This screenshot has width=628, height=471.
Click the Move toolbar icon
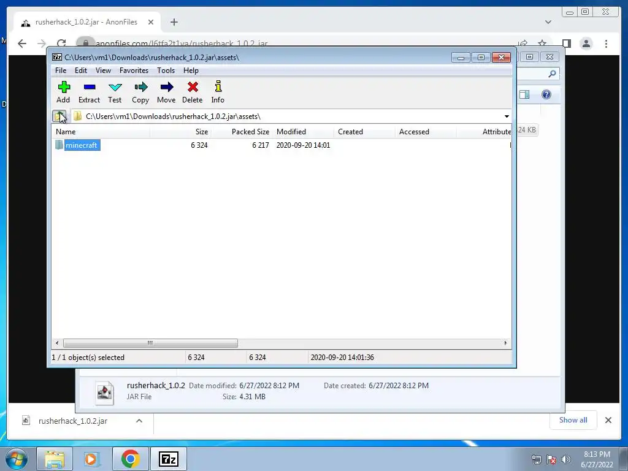pos(167,87)
